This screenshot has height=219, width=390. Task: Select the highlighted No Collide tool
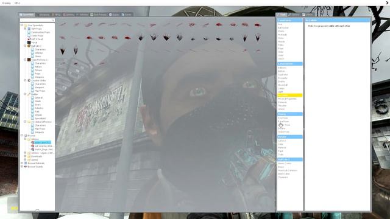click(x=290, y=96)
